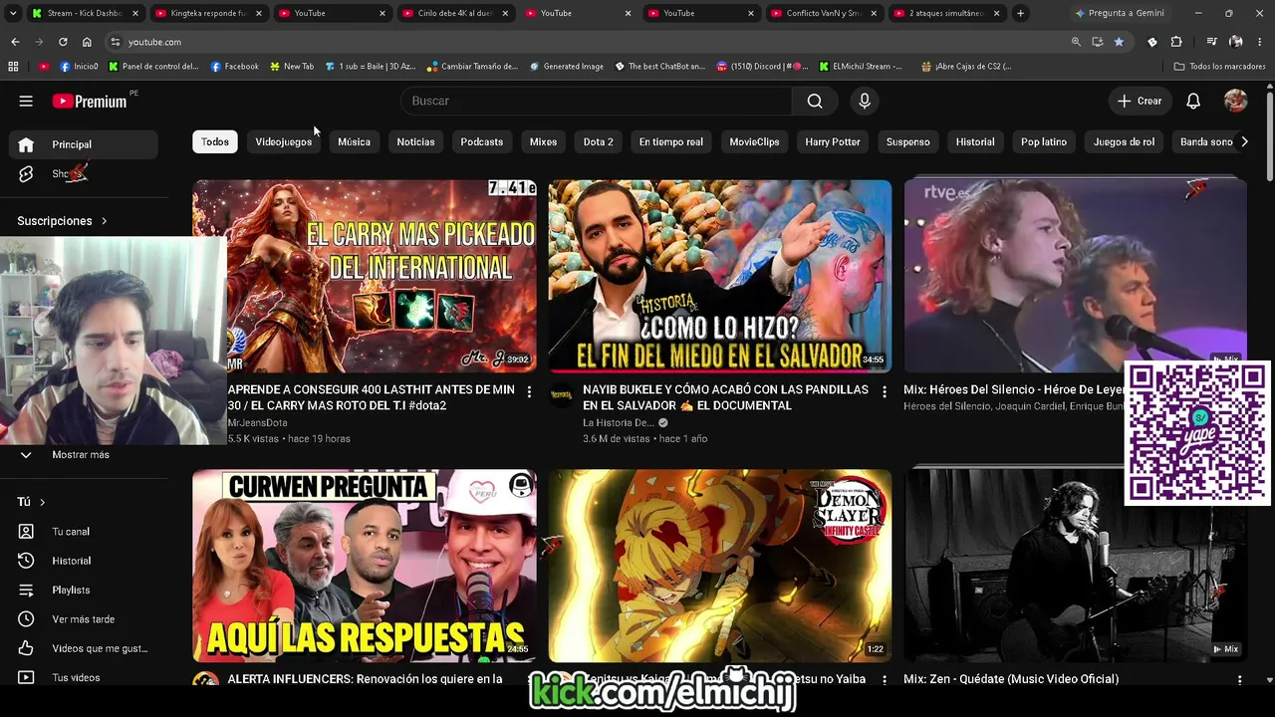1275x717 pixels.
Task: Select the Música filter chip
Action: [354, 141]
